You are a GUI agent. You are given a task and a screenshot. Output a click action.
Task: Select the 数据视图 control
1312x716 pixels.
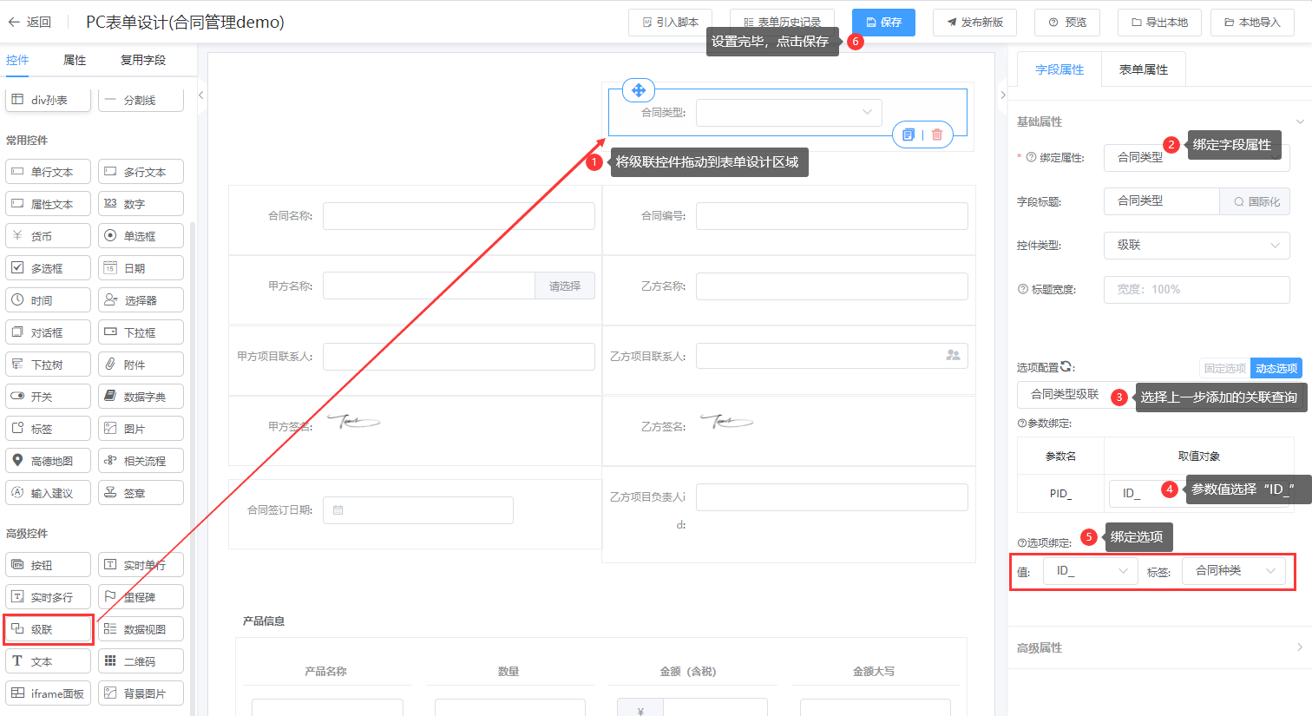pos(141,629)
